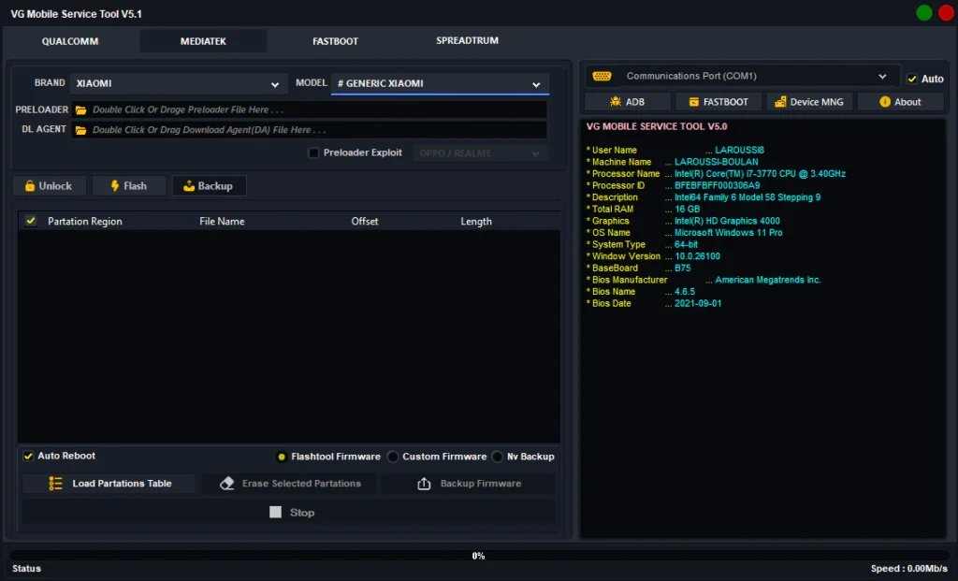The width and height of the screenshot is (958, 581).
Task: Click the Length column header
Action: 476,221
